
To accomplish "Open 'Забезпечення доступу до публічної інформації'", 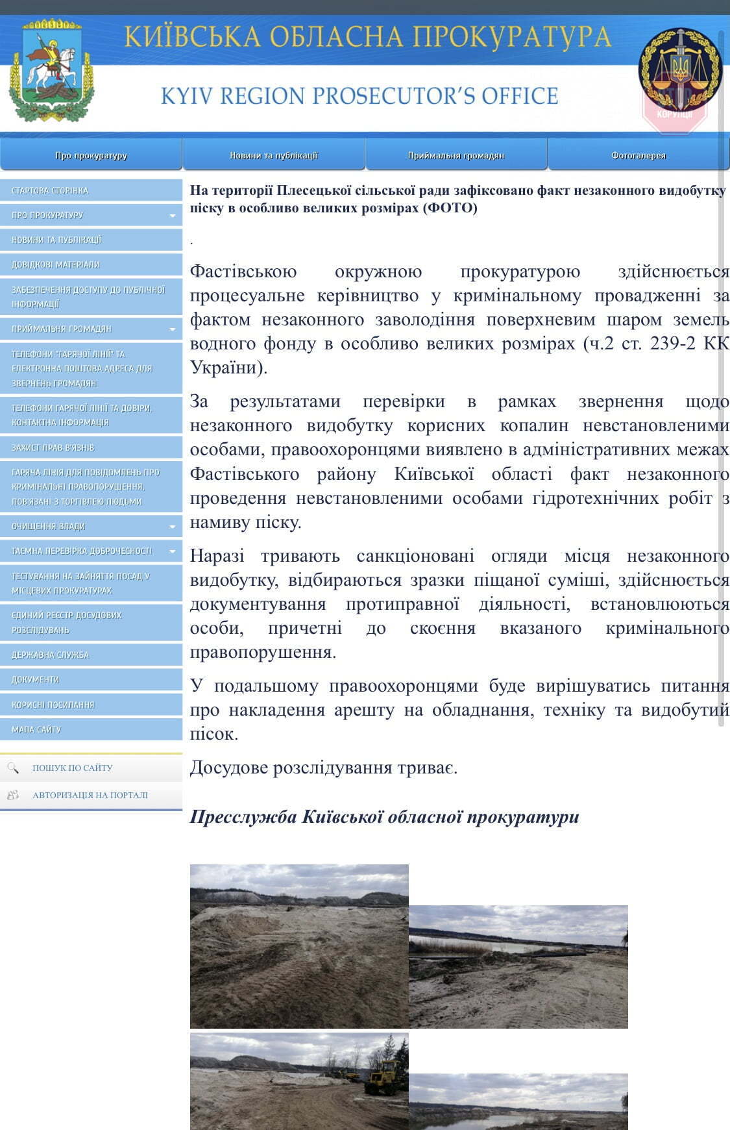I will click(x=91, y=297).
